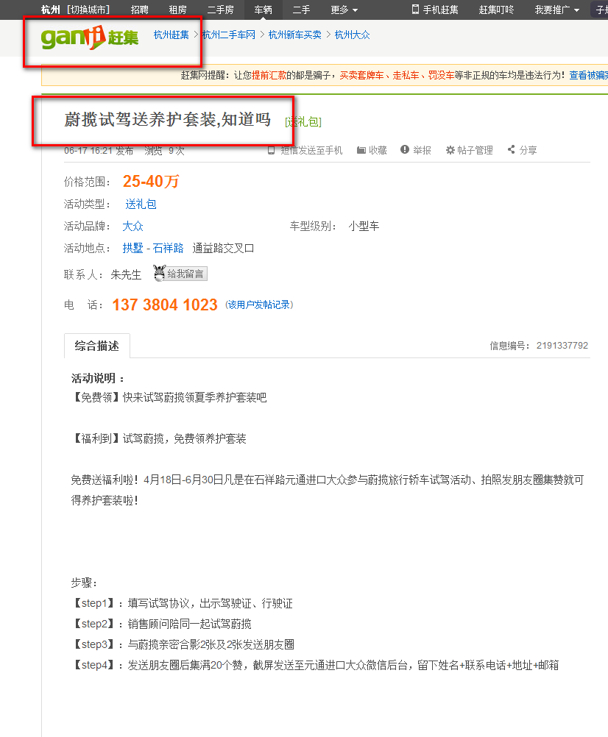This screenshot has height=737, width=608.
Task: Click the Ganji logo
Action: point(89,38)
